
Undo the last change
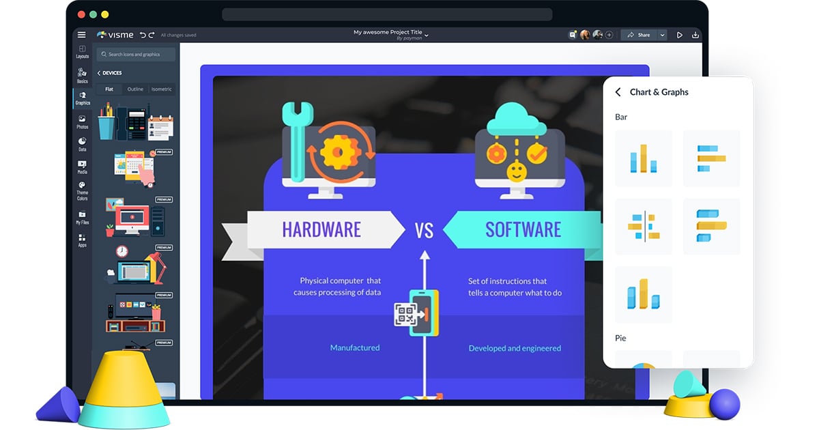point(143,35)
